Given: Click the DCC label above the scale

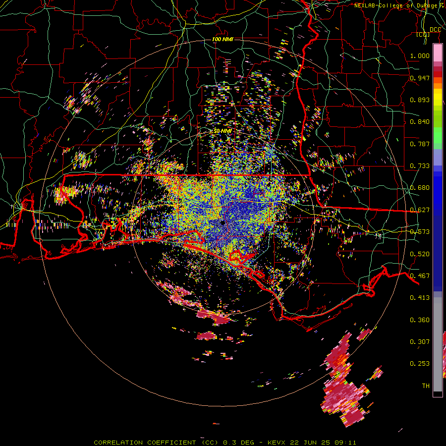Looking at the screenshot, I should [x=435, y=30].
